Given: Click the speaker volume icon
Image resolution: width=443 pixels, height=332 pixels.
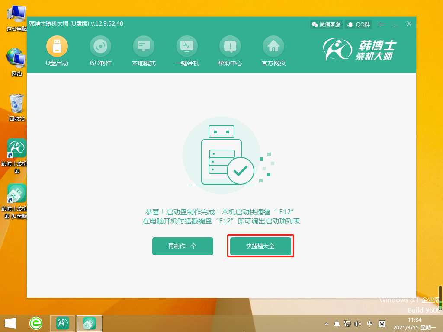Looking at the screenshot, I should click(359, 323).
